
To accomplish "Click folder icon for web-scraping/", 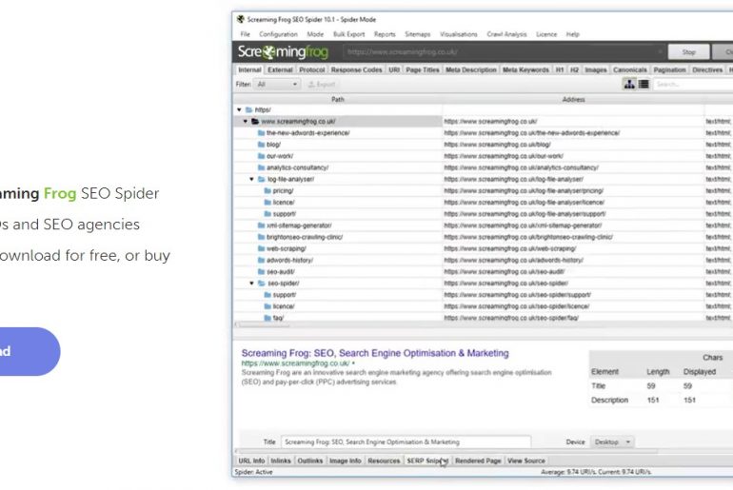I will pos(262,248).
